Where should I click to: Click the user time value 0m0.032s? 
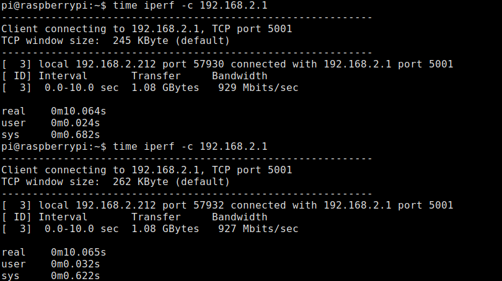[75, 264]
